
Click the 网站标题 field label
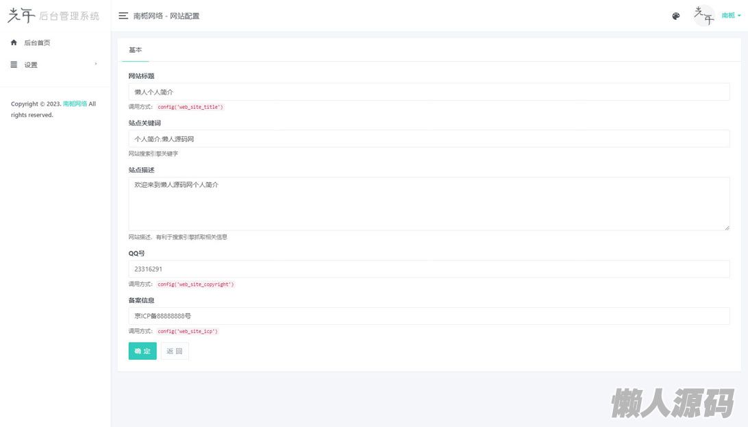[141, 76]
